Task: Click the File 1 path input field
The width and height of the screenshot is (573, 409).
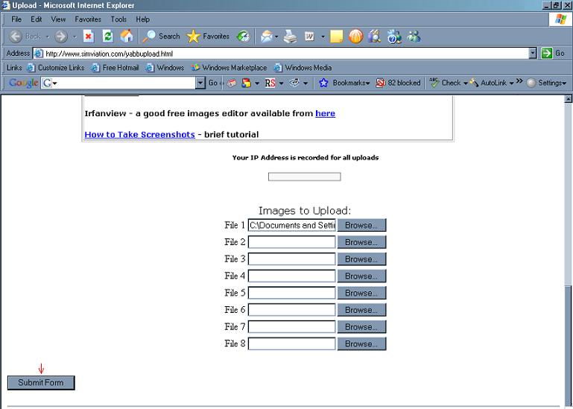Action: point(291,225)
